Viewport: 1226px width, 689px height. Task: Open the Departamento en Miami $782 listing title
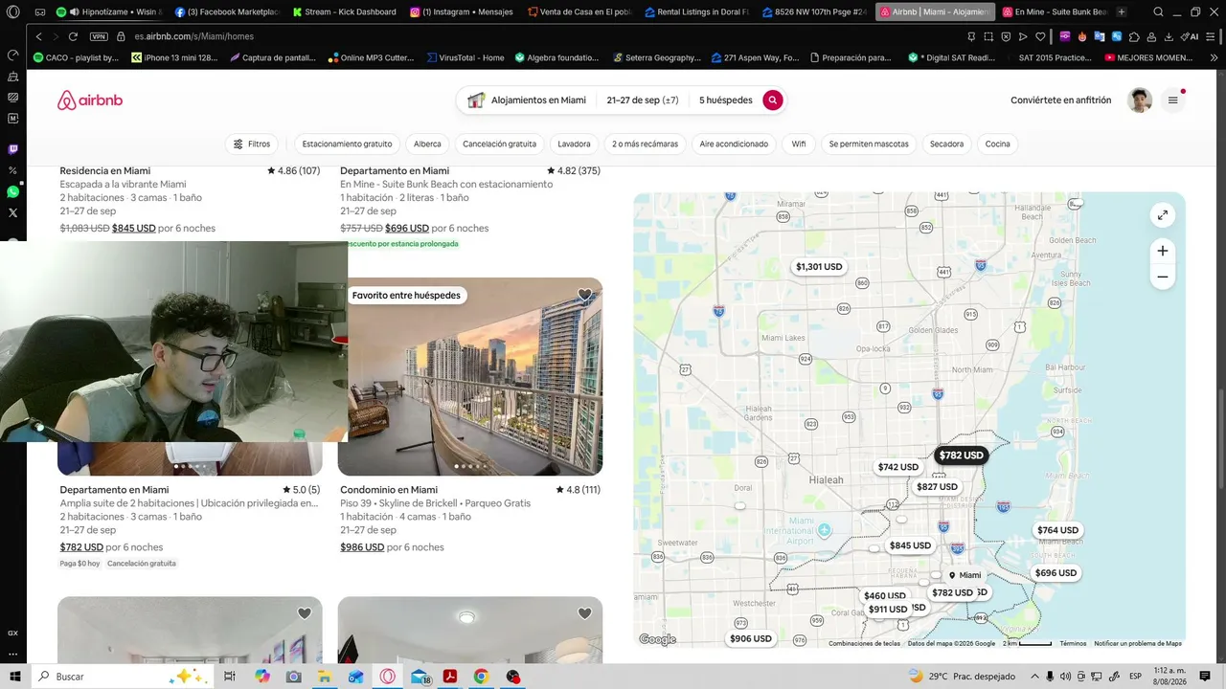(114, 490)
